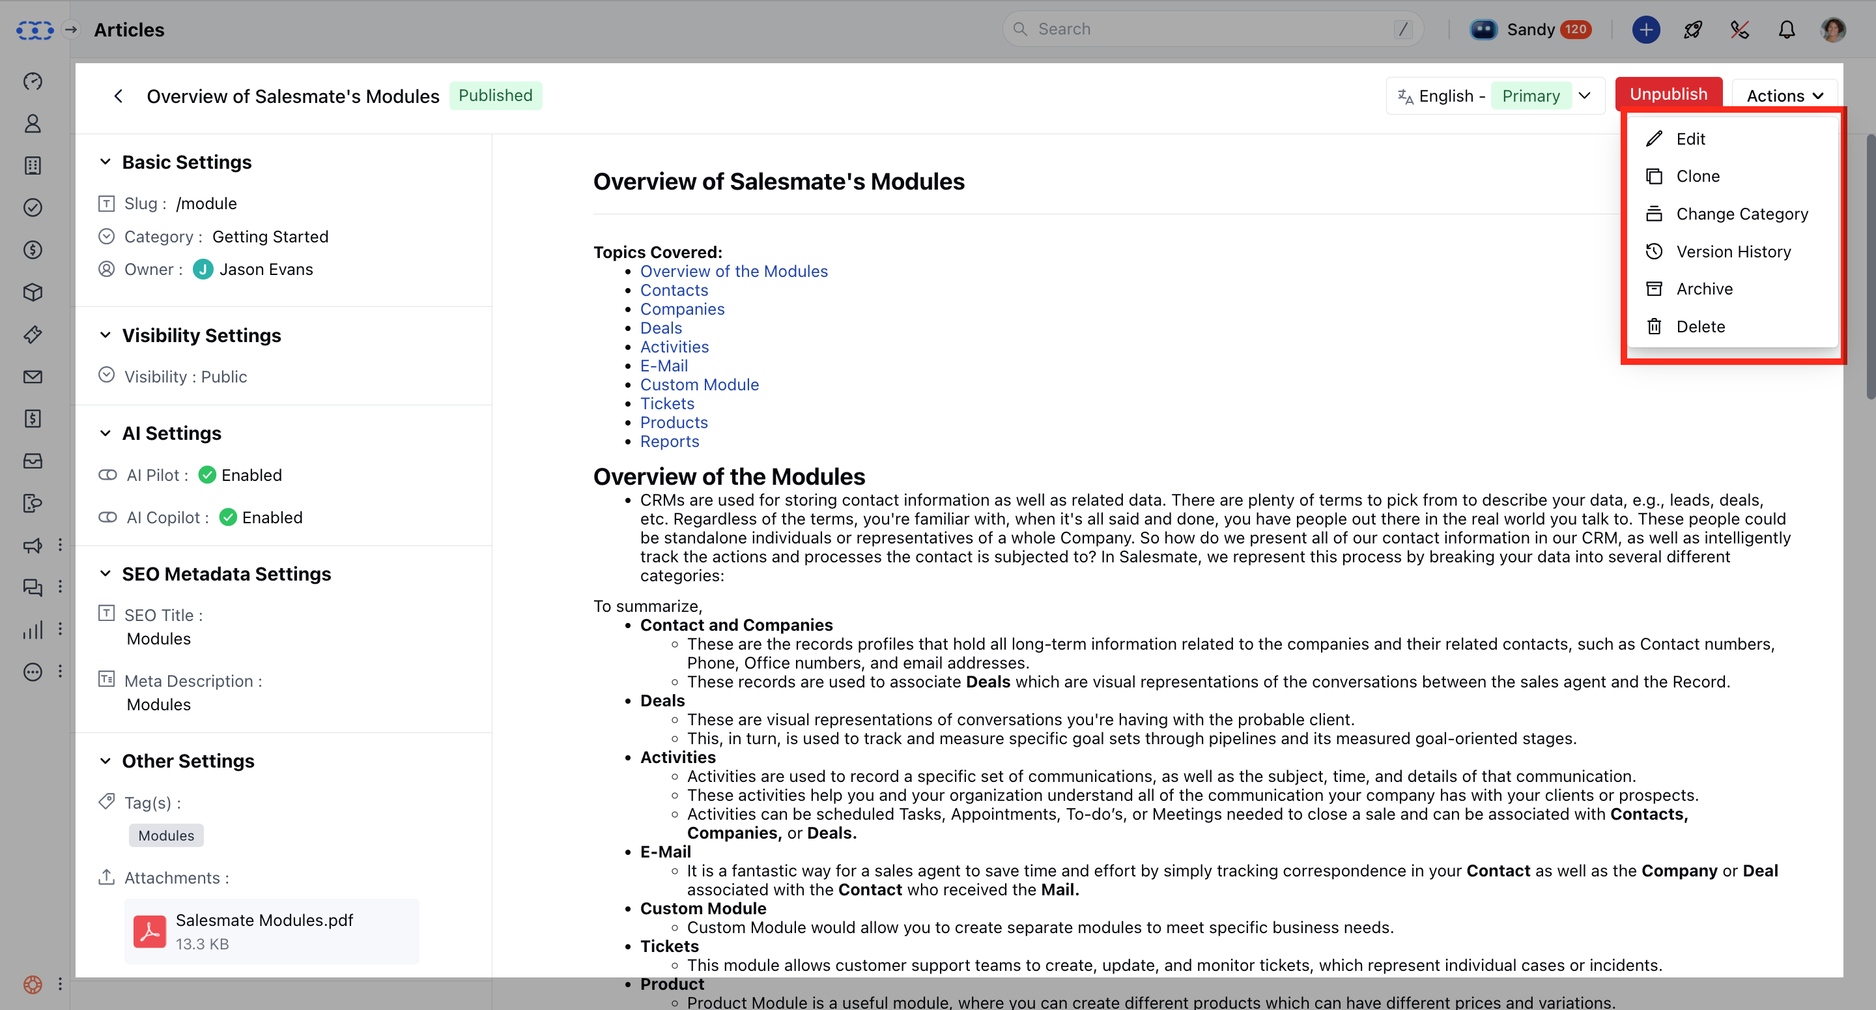Screen dimensions: 1876x1010
Task: Collapse the SEO Metadata Settings section
Action: tap(106, 574)
